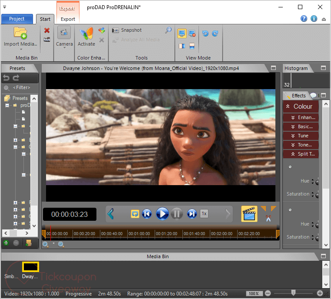This screenshot has width=331, height=299.
Task: Increase zoom with status bar plus button
Action: pyautogui.click(x=320, y=293)
